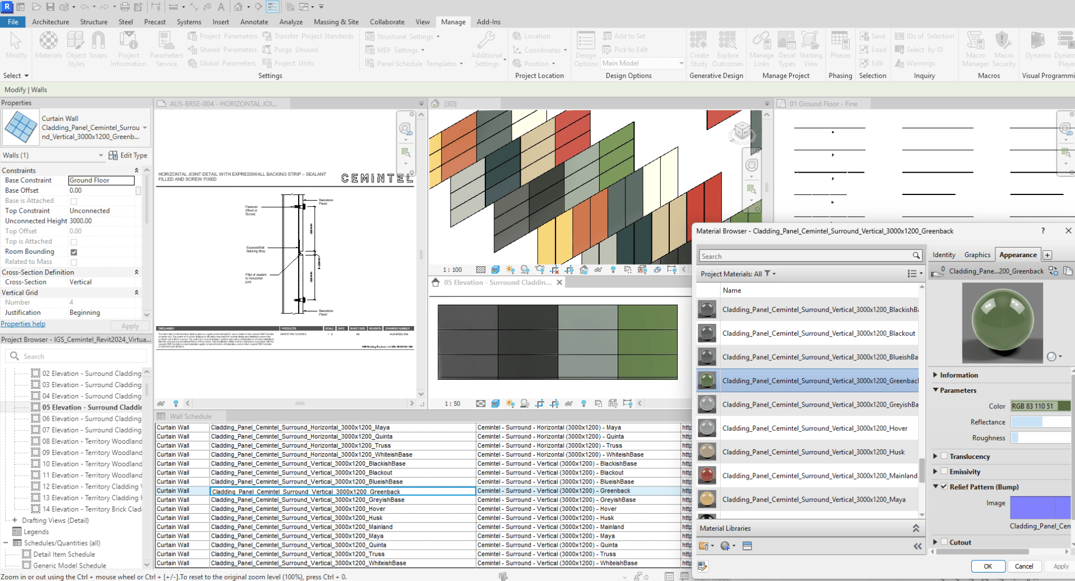
Task: Open the Annotate ribbon tab
Action: (x=254, y=22)
